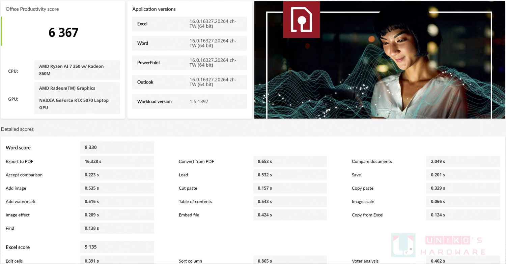Select the Word score value 8 330

[117, 147]
